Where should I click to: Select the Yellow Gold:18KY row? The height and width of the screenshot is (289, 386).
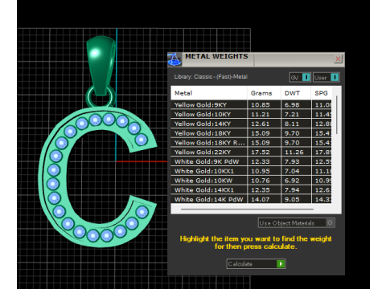251,133
